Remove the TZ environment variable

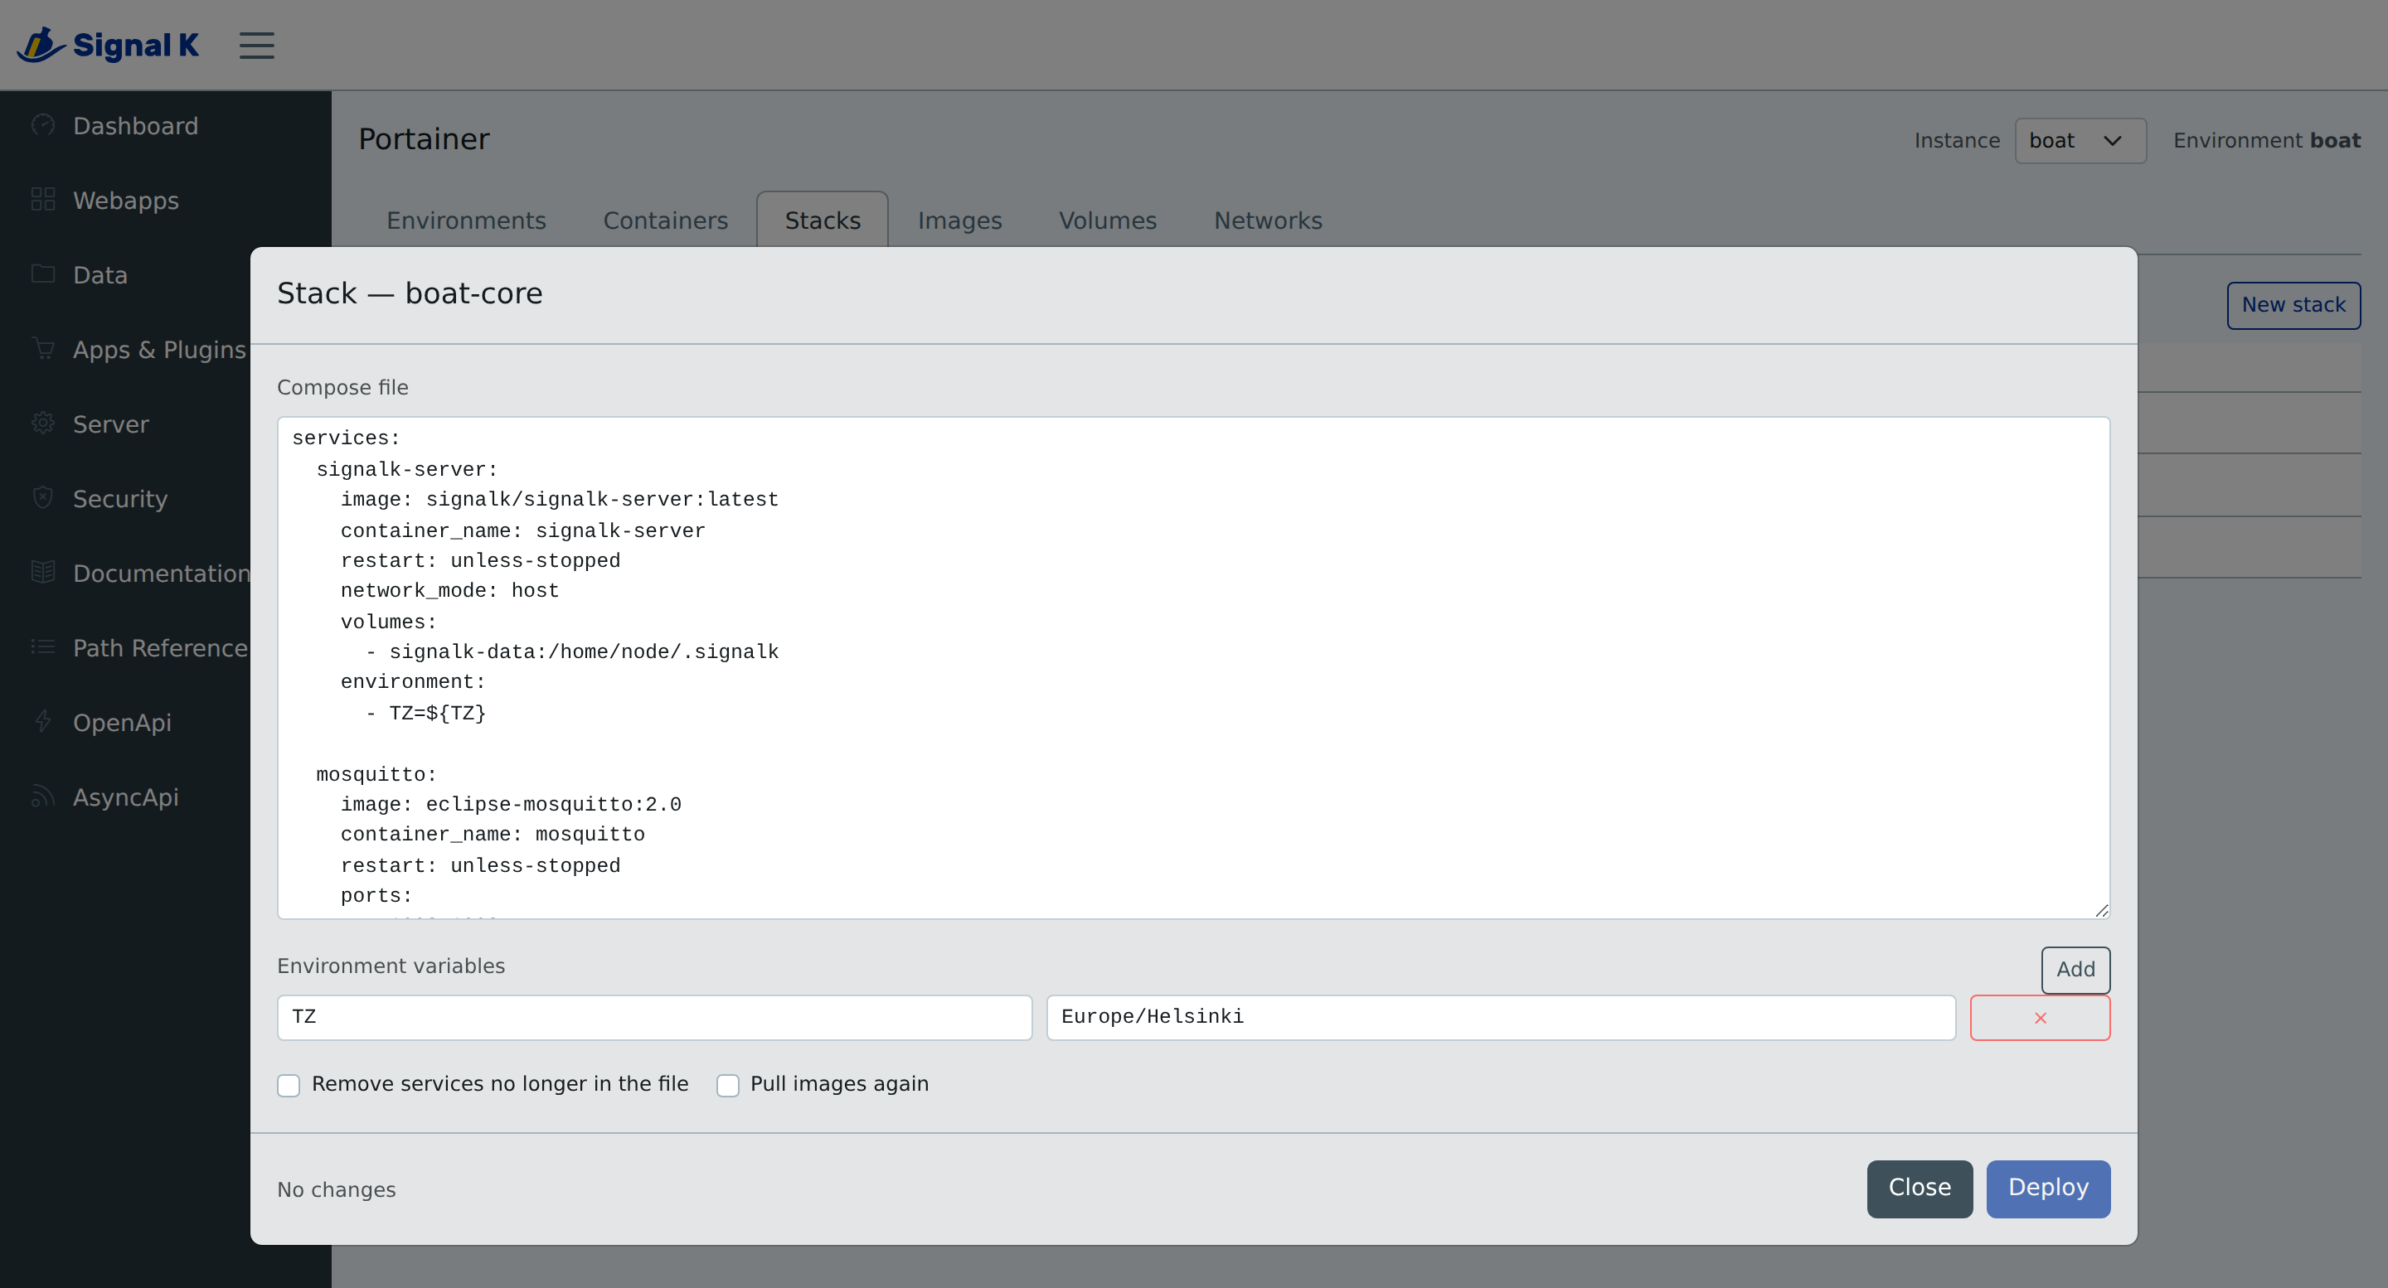pyautogui.click(x=2040, y=1018)
